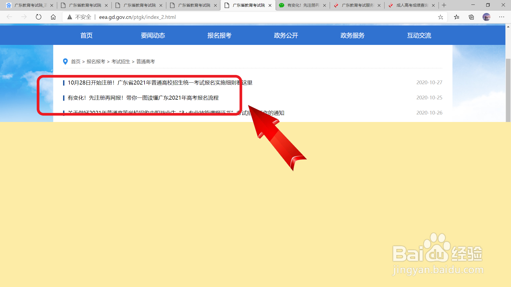The image size is (511, 287).
Task: Open the Collections icon
Action: (x=471, y=17)
